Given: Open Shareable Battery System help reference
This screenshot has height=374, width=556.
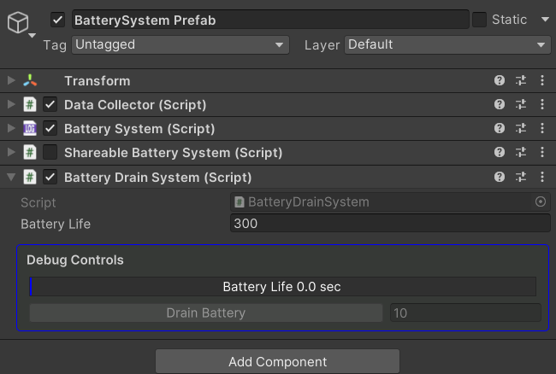Looking at the screenshot, I should (x=500, y=152).
